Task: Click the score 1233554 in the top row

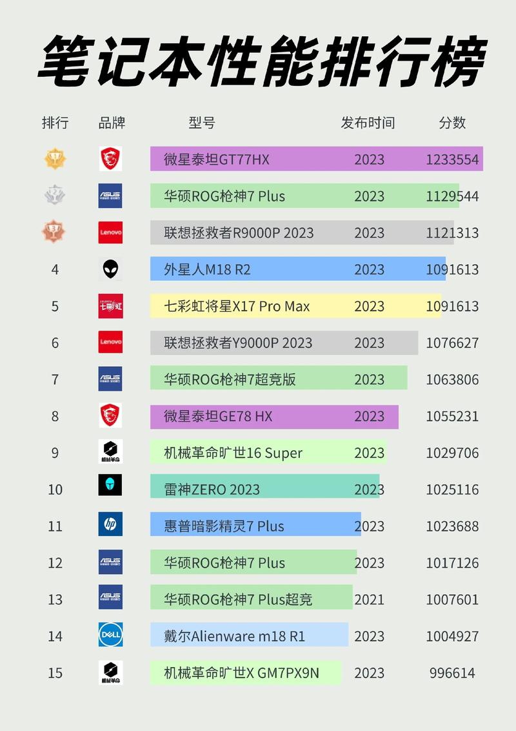Action: point(452,160)
